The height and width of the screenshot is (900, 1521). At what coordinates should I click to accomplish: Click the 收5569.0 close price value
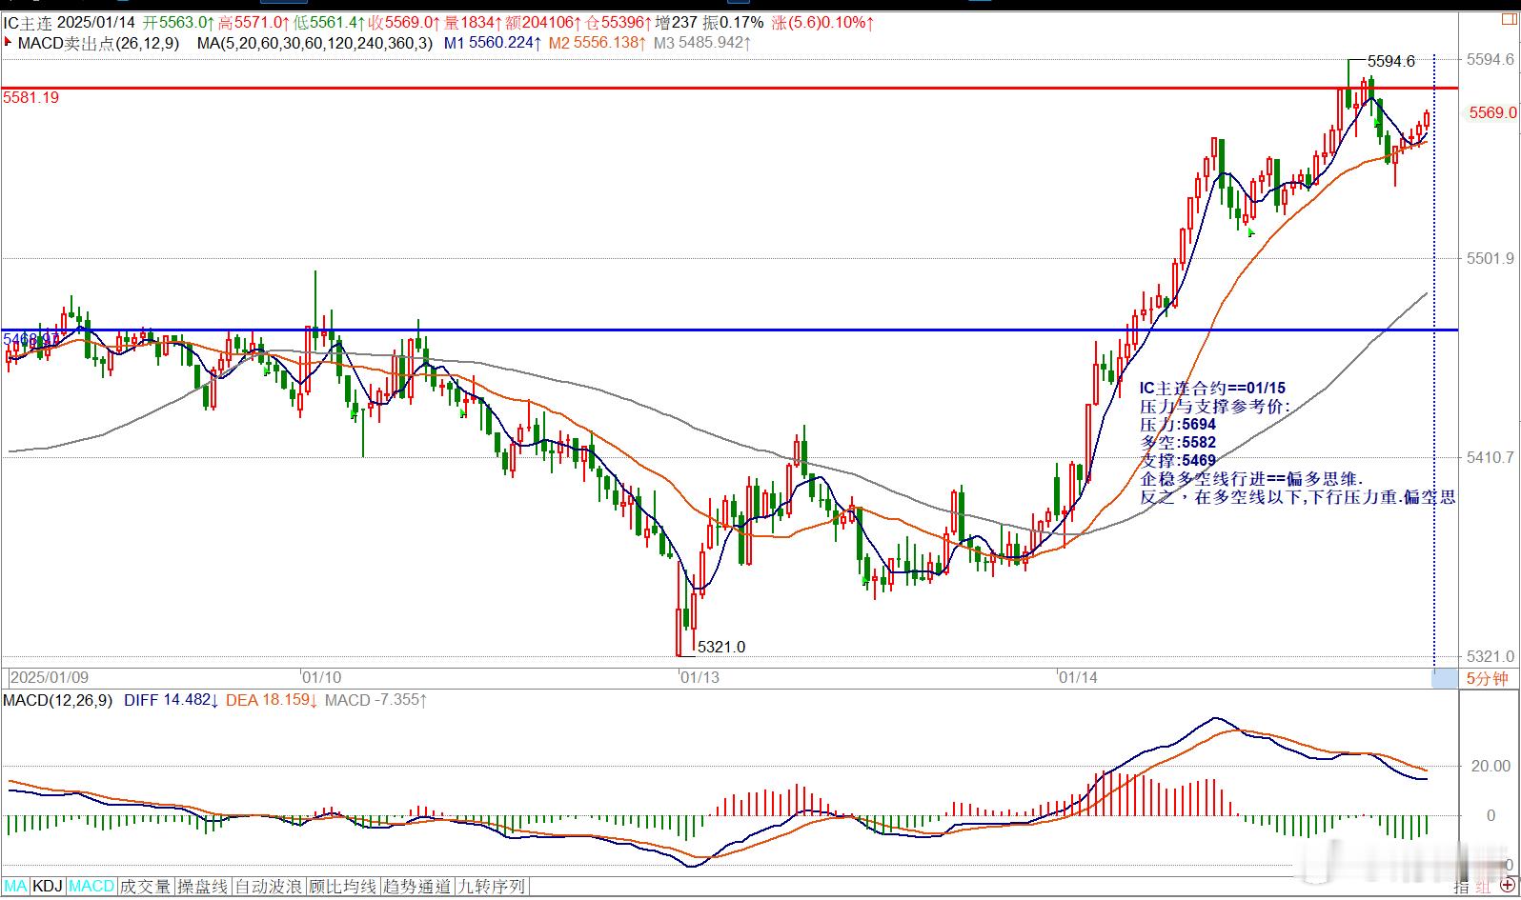(403, 22)
